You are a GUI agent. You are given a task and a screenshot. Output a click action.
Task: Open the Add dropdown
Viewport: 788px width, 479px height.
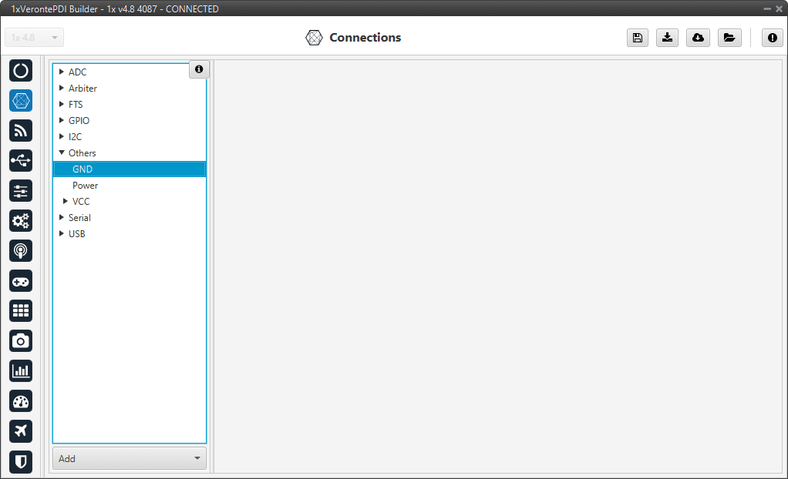[130, 458]
